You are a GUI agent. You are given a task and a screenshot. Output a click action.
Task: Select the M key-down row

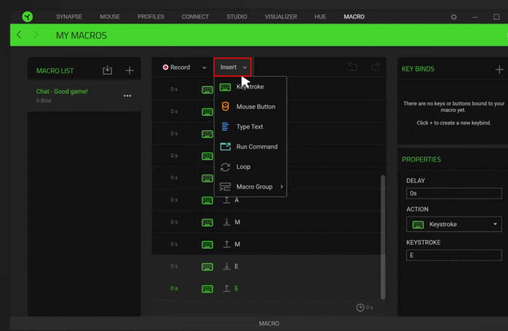click(266, 222)
